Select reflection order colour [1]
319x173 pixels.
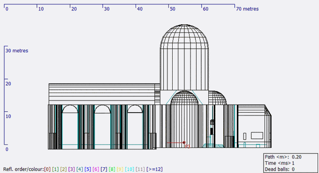point(55,169)
